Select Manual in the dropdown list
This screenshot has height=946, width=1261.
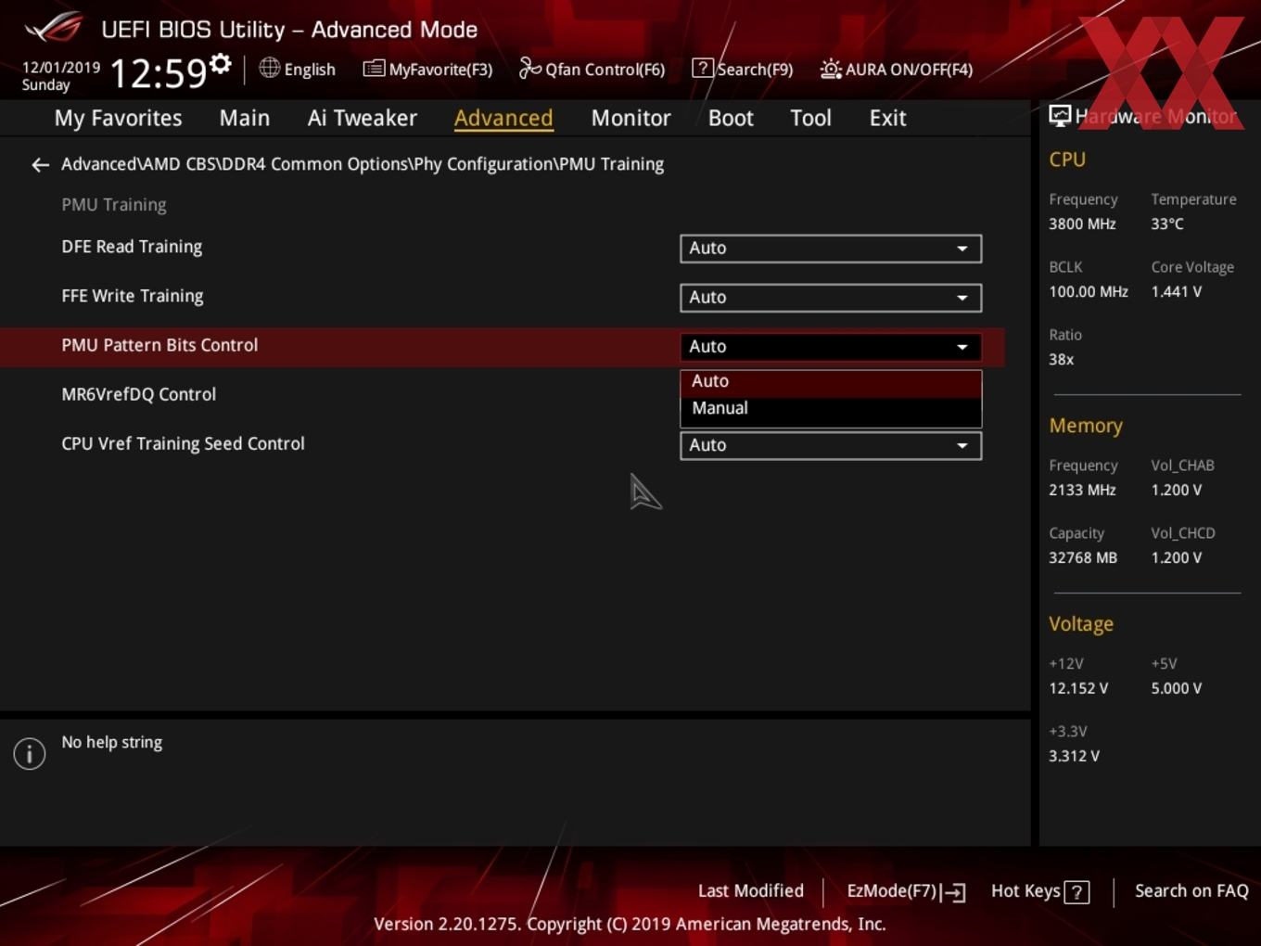coord(831,408)
